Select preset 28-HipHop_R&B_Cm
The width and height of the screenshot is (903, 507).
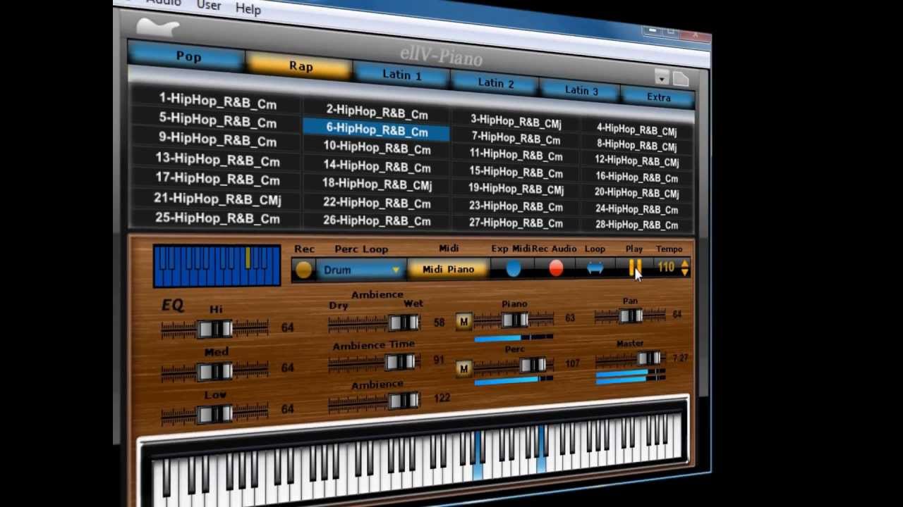coord(636,225)
